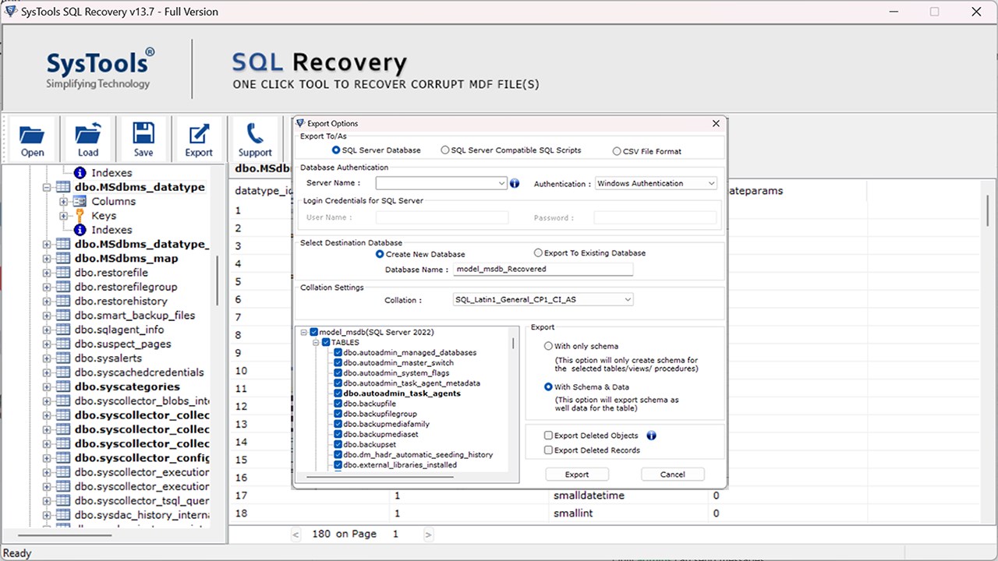The width and height of the screenshot is (998, 561).
Task: Click into the Database Name field
Action: click(543, 269)
